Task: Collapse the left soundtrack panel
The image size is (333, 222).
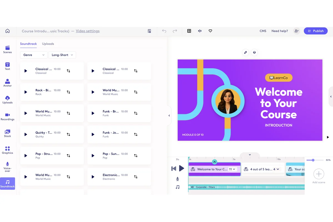Action: [x=169, y=115]
